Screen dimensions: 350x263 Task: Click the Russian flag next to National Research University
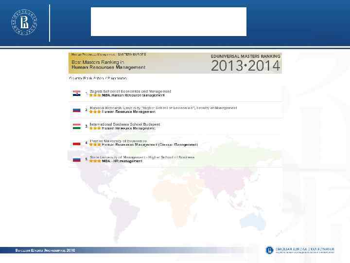(77, 110)
